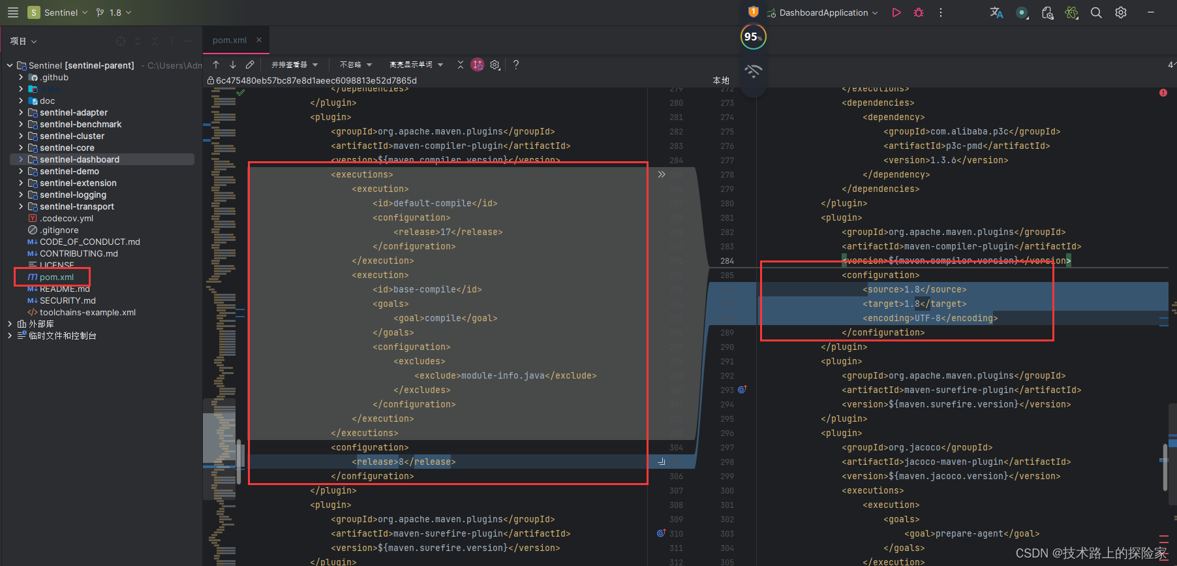The image size is (1177, 566).
Task: Open the 项目 view dropdown
Action: pos(23,41)
